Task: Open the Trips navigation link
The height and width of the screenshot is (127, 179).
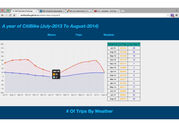Action: [79, 35]
